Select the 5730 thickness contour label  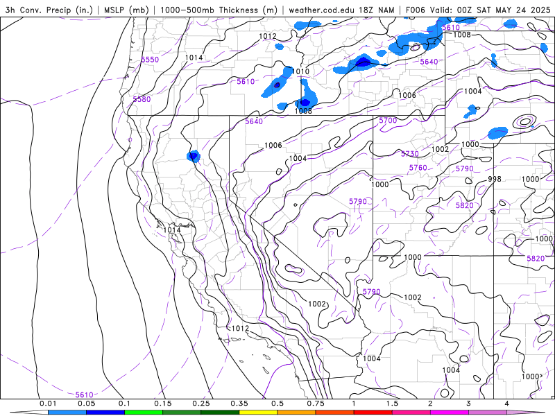coord(410,154)
